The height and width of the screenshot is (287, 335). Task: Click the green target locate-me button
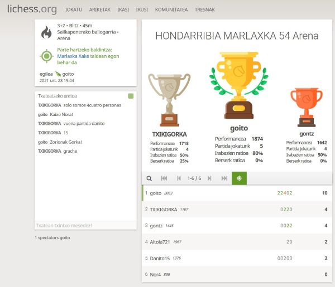[239, 178]
